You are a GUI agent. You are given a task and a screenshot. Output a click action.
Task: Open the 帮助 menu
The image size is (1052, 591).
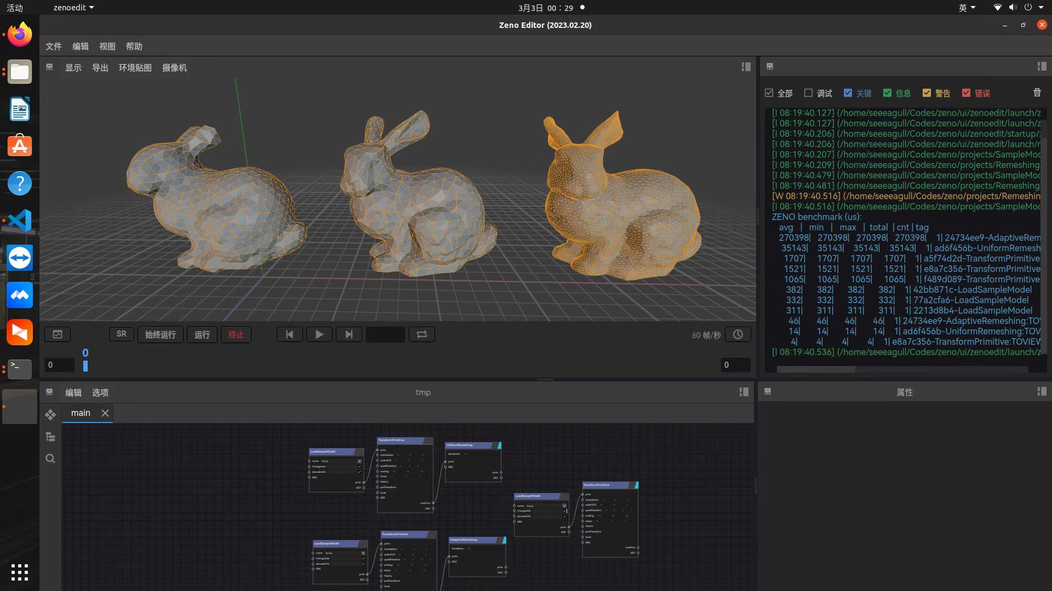(134, 47)
